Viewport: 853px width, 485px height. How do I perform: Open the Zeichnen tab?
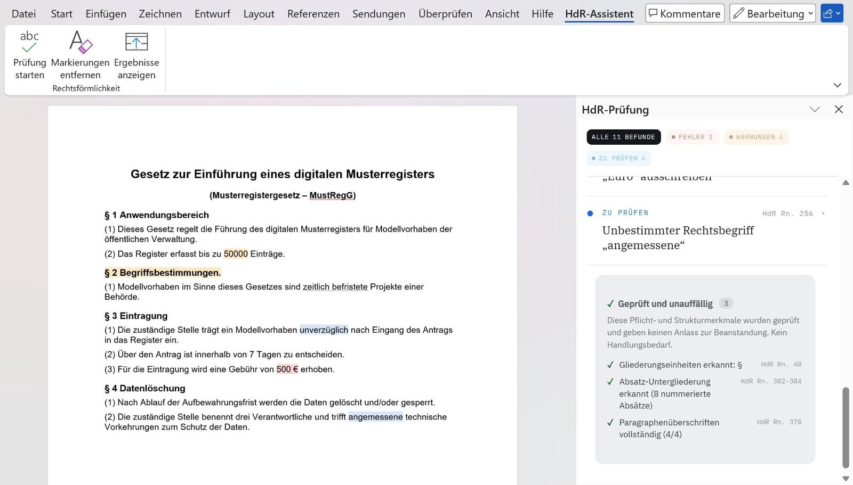point(160,14)
